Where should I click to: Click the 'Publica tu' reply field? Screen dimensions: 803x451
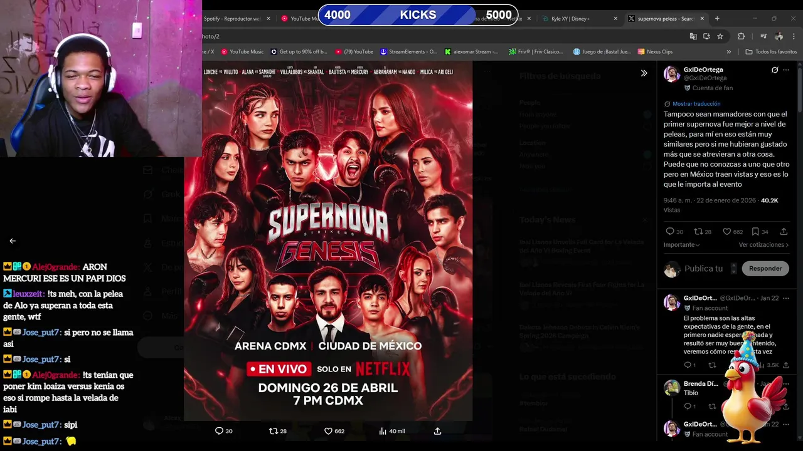click(x=703, y=268)
